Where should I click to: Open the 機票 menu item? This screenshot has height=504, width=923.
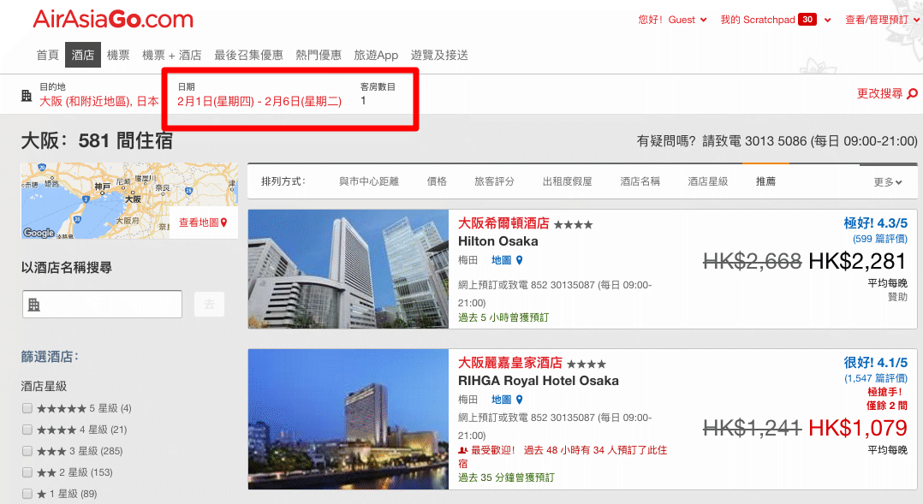118,56
